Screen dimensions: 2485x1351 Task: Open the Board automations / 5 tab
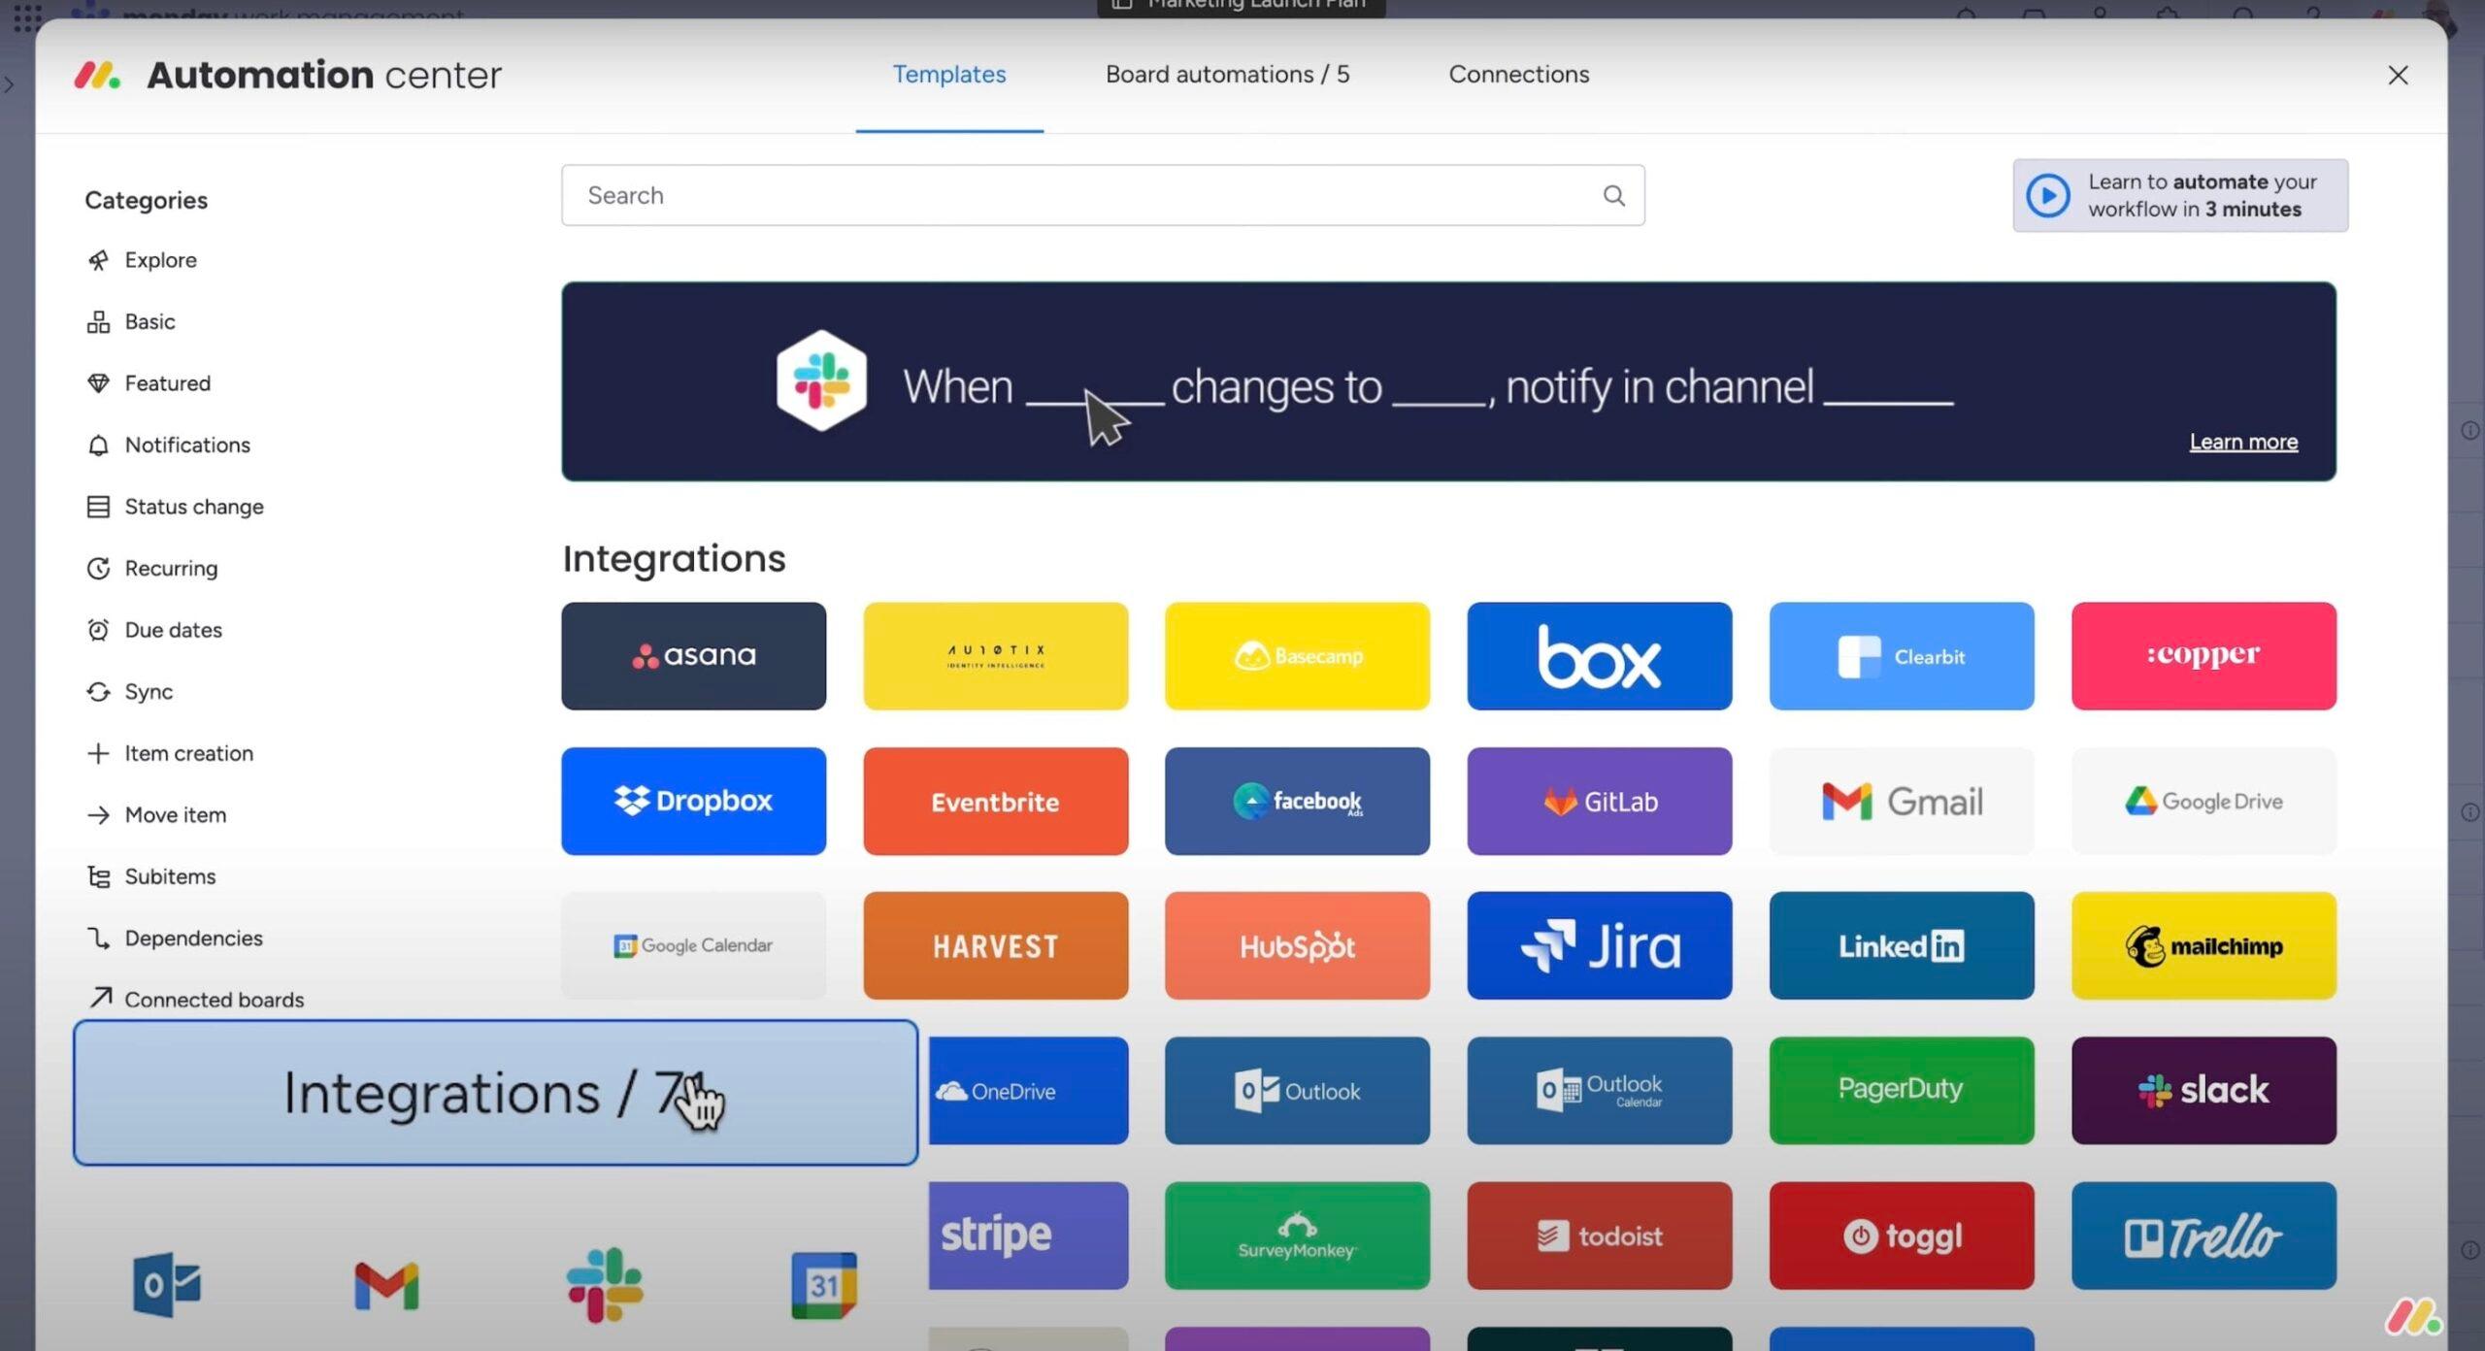1227,75
